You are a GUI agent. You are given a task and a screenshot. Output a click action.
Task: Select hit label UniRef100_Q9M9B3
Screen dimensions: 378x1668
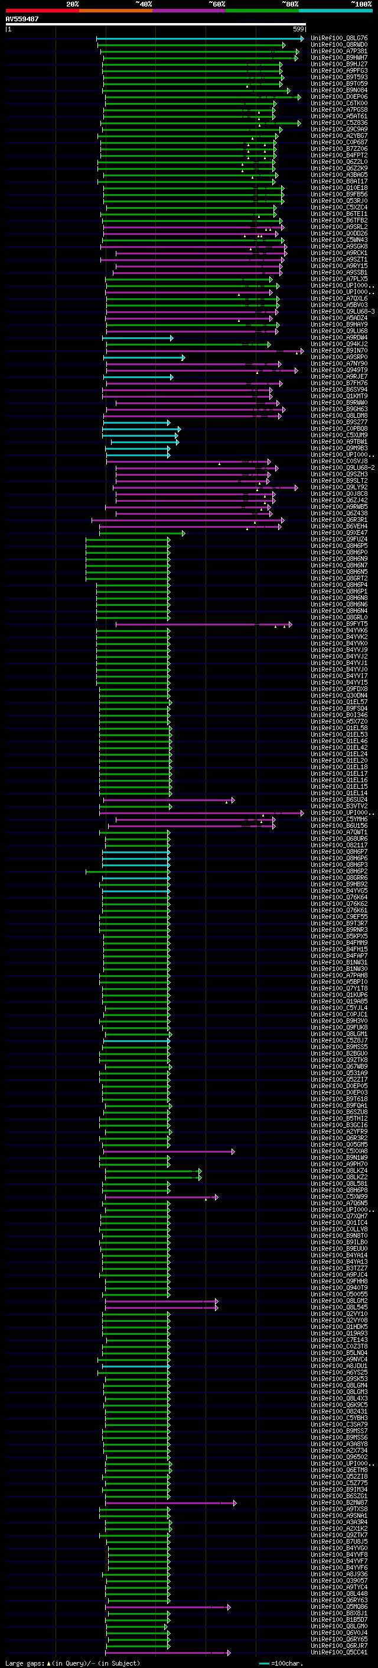[339, 448]
